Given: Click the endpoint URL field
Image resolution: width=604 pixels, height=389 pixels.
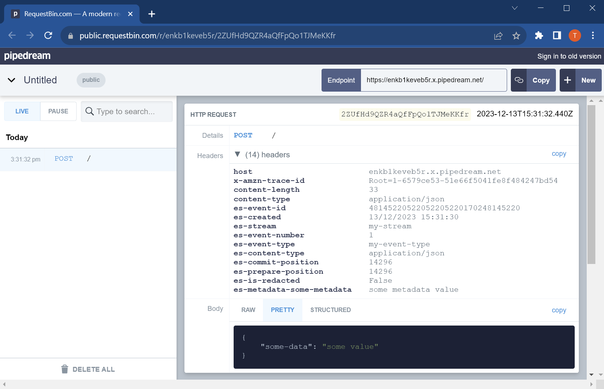Looking at the screenshot, I should click(x=433, y=80).
